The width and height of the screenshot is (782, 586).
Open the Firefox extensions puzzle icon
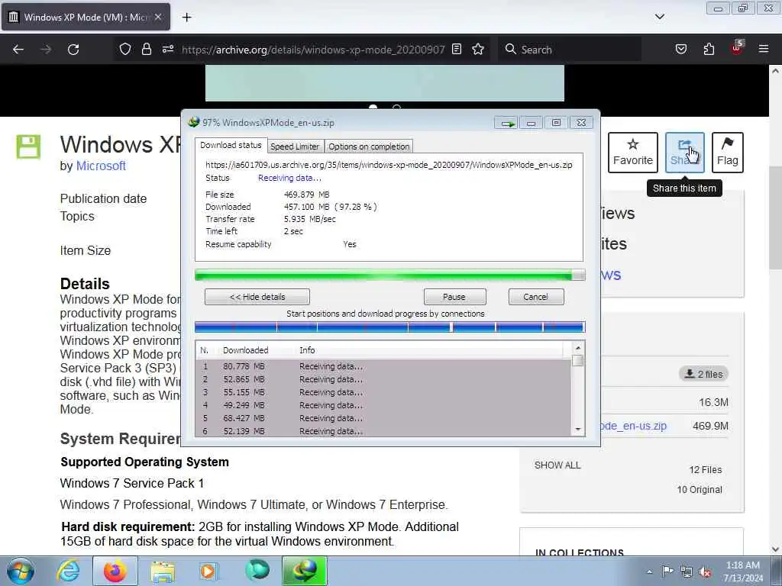click(709, 50)
